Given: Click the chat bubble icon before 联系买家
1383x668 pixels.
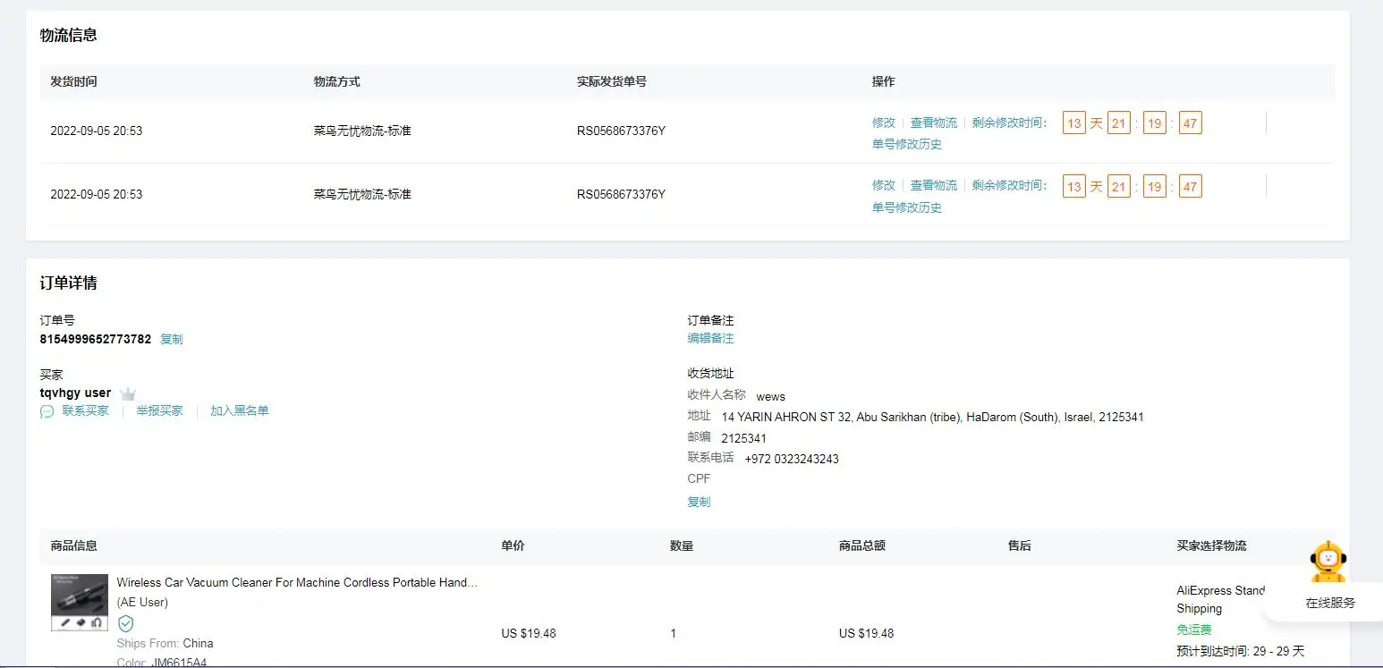Looking at the screenshot, I should tap(47, 411).
